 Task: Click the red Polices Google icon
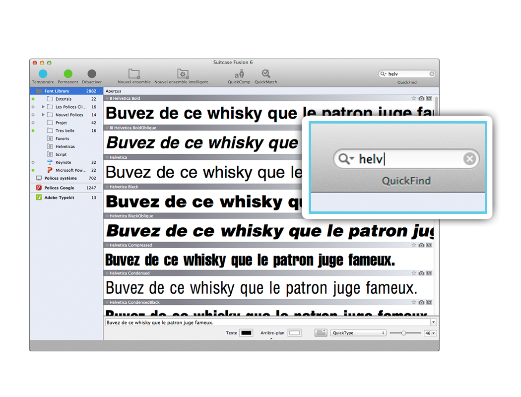[x=39, y=188]
